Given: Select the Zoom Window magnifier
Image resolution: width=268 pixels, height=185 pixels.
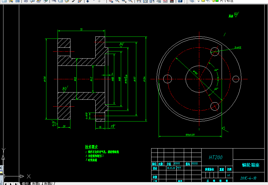Looking at the screenshot, I should [x=124, y=1].
